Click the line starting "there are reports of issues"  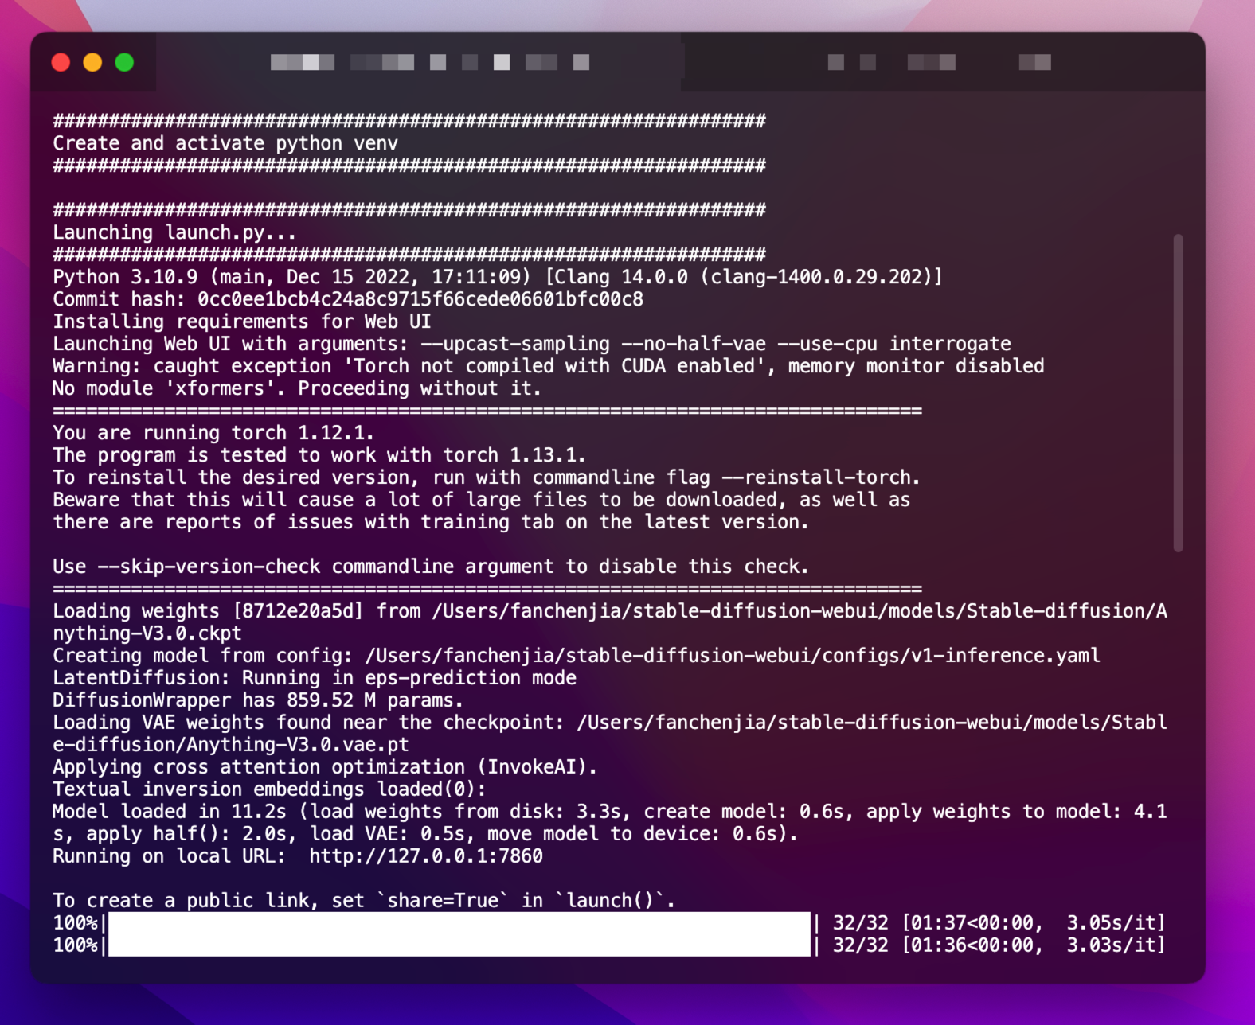point(431,522)
